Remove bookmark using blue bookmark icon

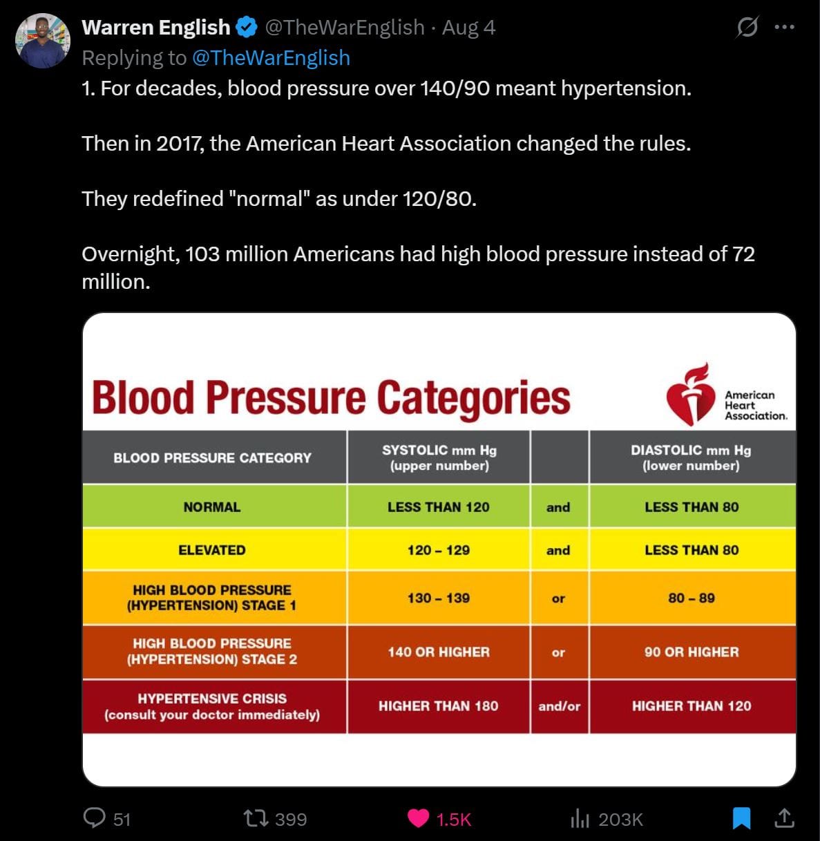(741, 818)
